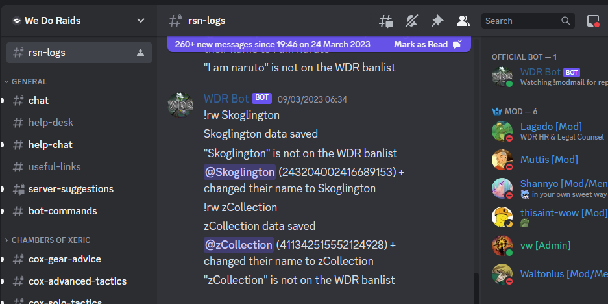Open vw [Admin] member avatar

(x=502, y=246)
